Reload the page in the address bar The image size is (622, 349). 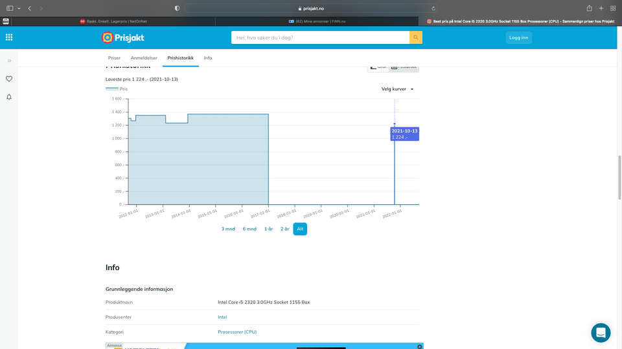tap(433, 8)
